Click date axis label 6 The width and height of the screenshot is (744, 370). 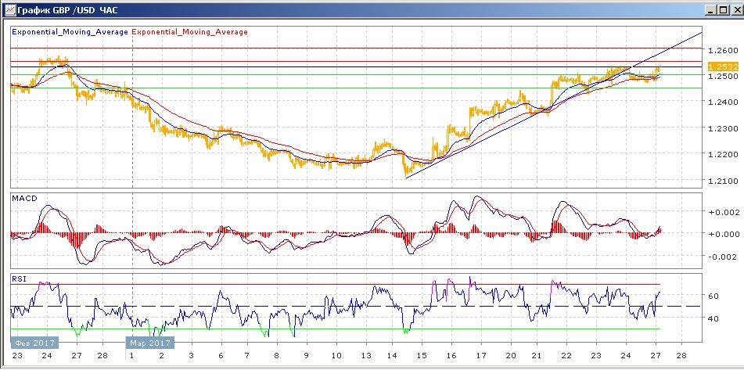[221, 356]
